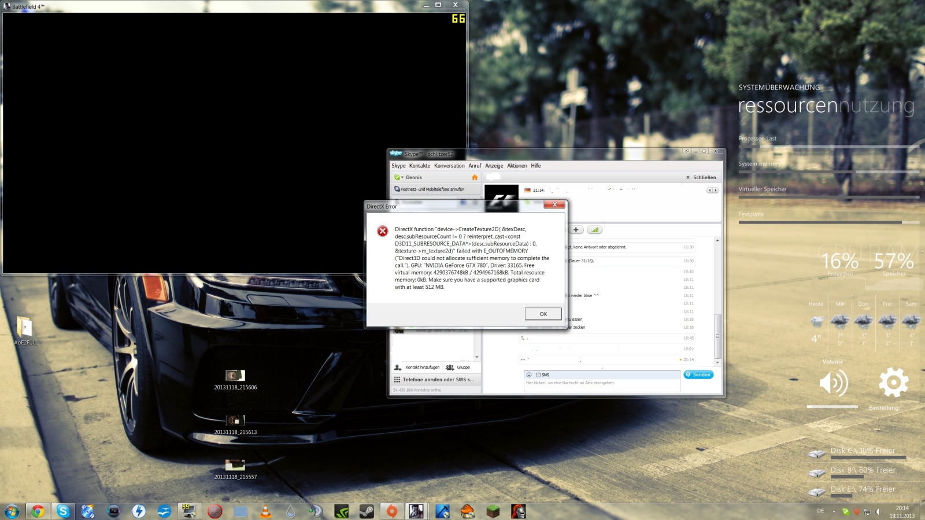The width and height of the screenshot is (925, 520).
Task: Select desktop file 20131118_215557
Action: [235, 469]
